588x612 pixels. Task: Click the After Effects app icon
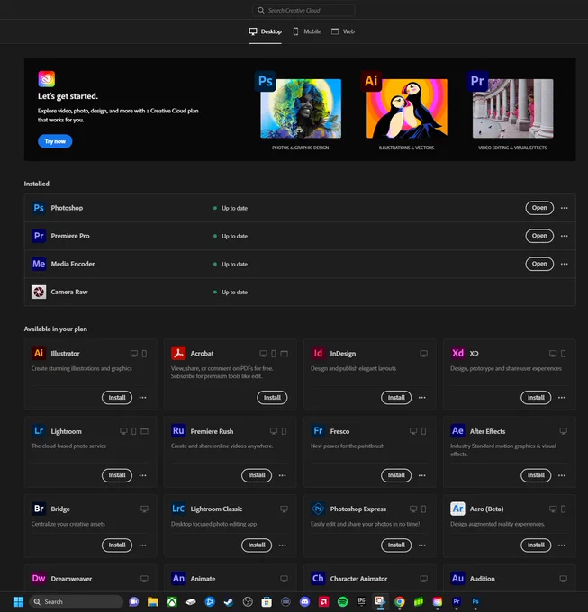[x=457, y=431]
